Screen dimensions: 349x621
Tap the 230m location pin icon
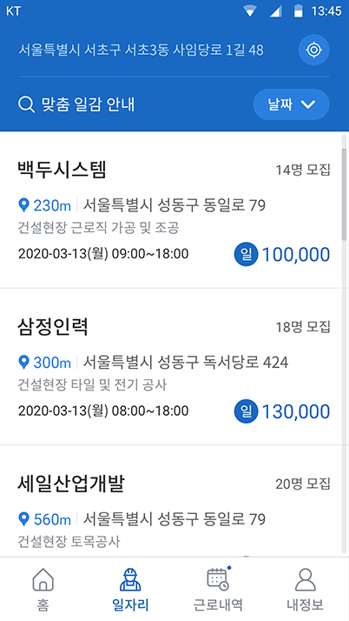coord(24,205)
